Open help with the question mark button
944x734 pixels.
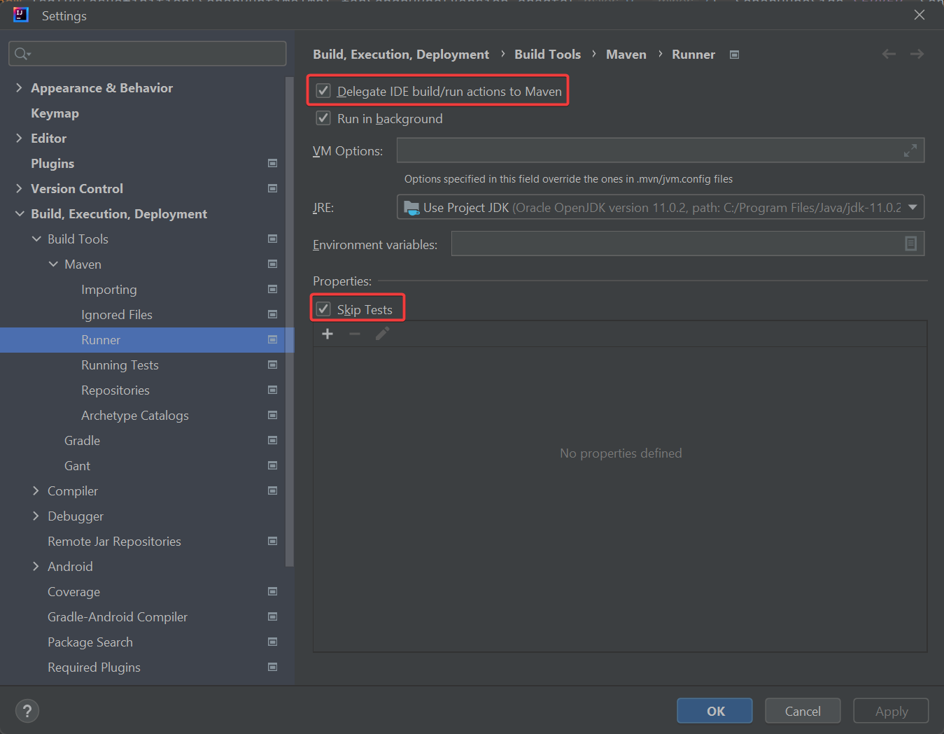pos(27,711)
